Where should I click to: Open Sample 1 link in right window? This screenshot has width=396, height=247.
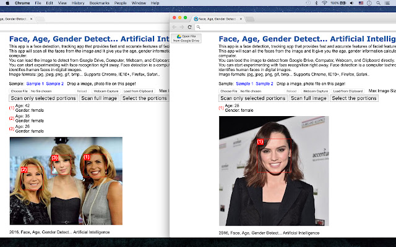click(244, 84)
